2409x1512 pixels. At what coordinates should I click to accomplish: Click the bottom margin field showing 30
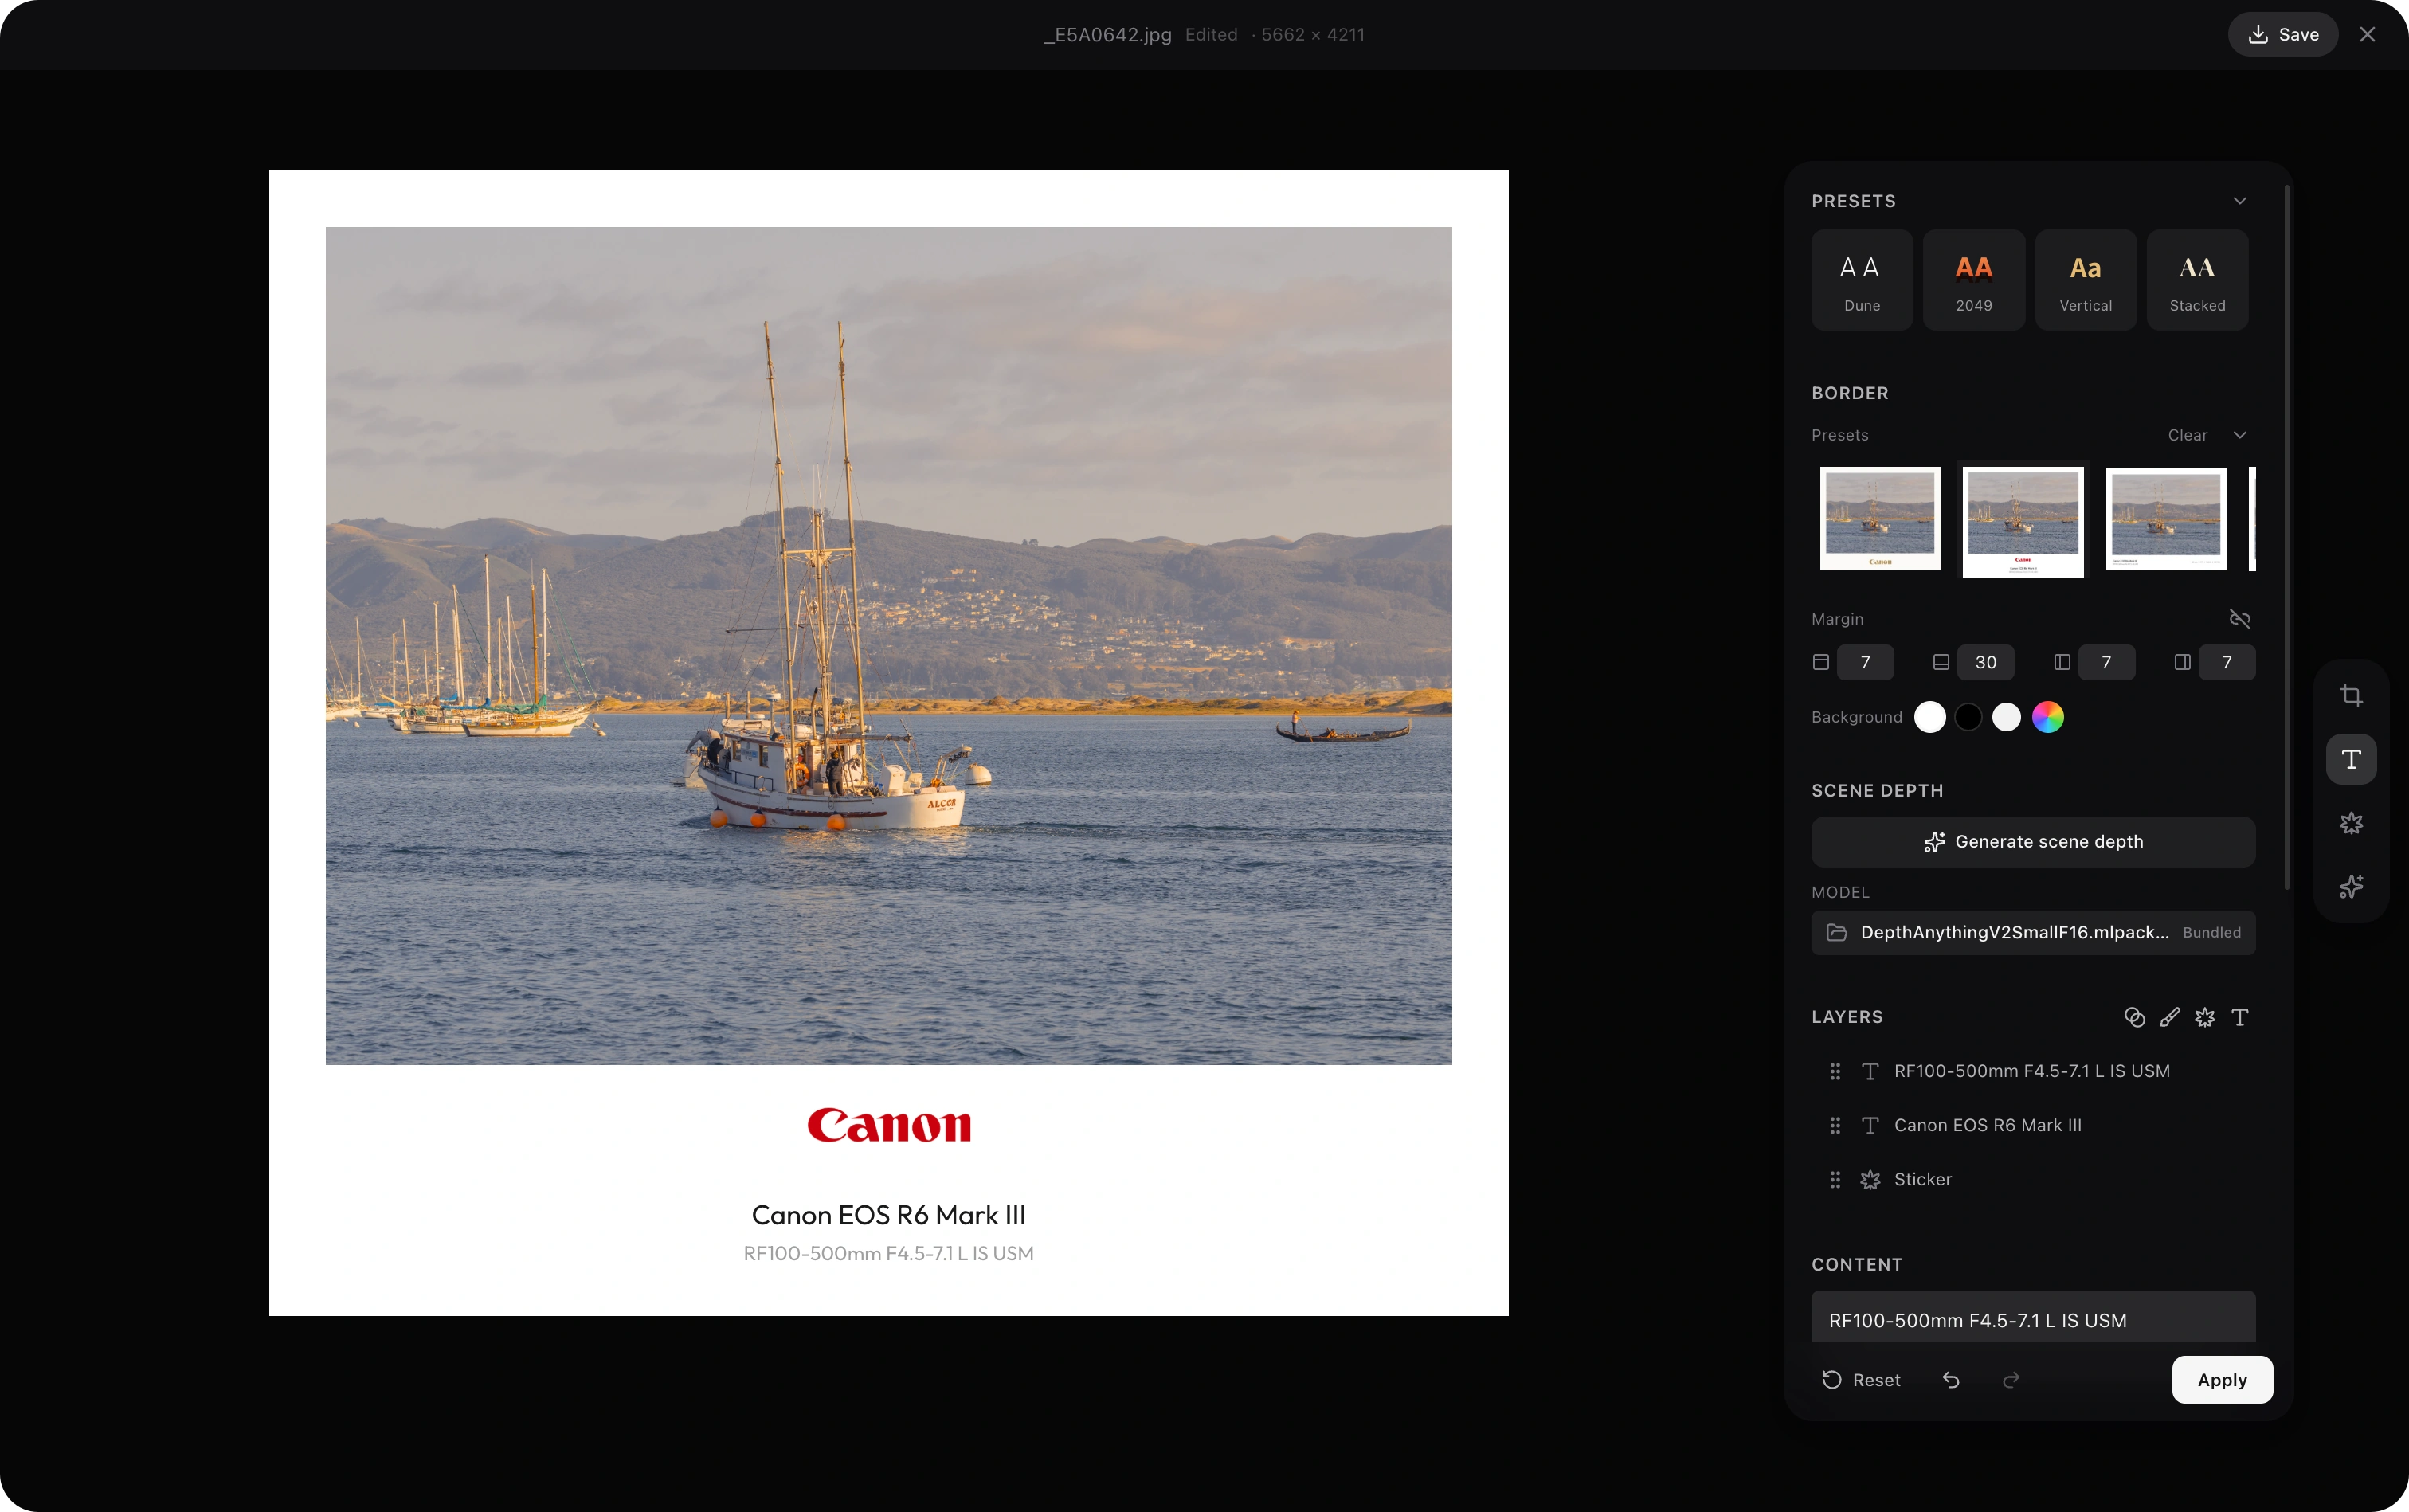[1985, 662]
